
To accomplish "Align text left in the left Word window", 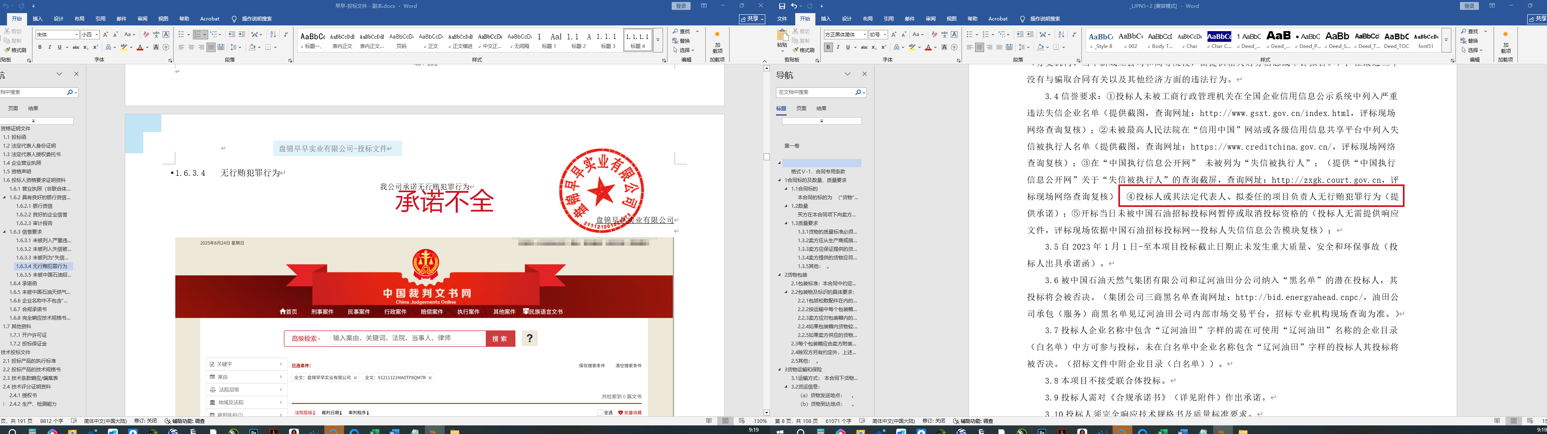I will point(181,47).
